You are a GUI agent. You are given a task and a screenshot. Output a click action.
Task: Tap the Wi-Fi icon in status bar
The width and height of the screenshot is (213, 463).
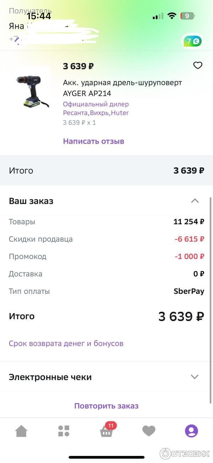pos(172,16)
